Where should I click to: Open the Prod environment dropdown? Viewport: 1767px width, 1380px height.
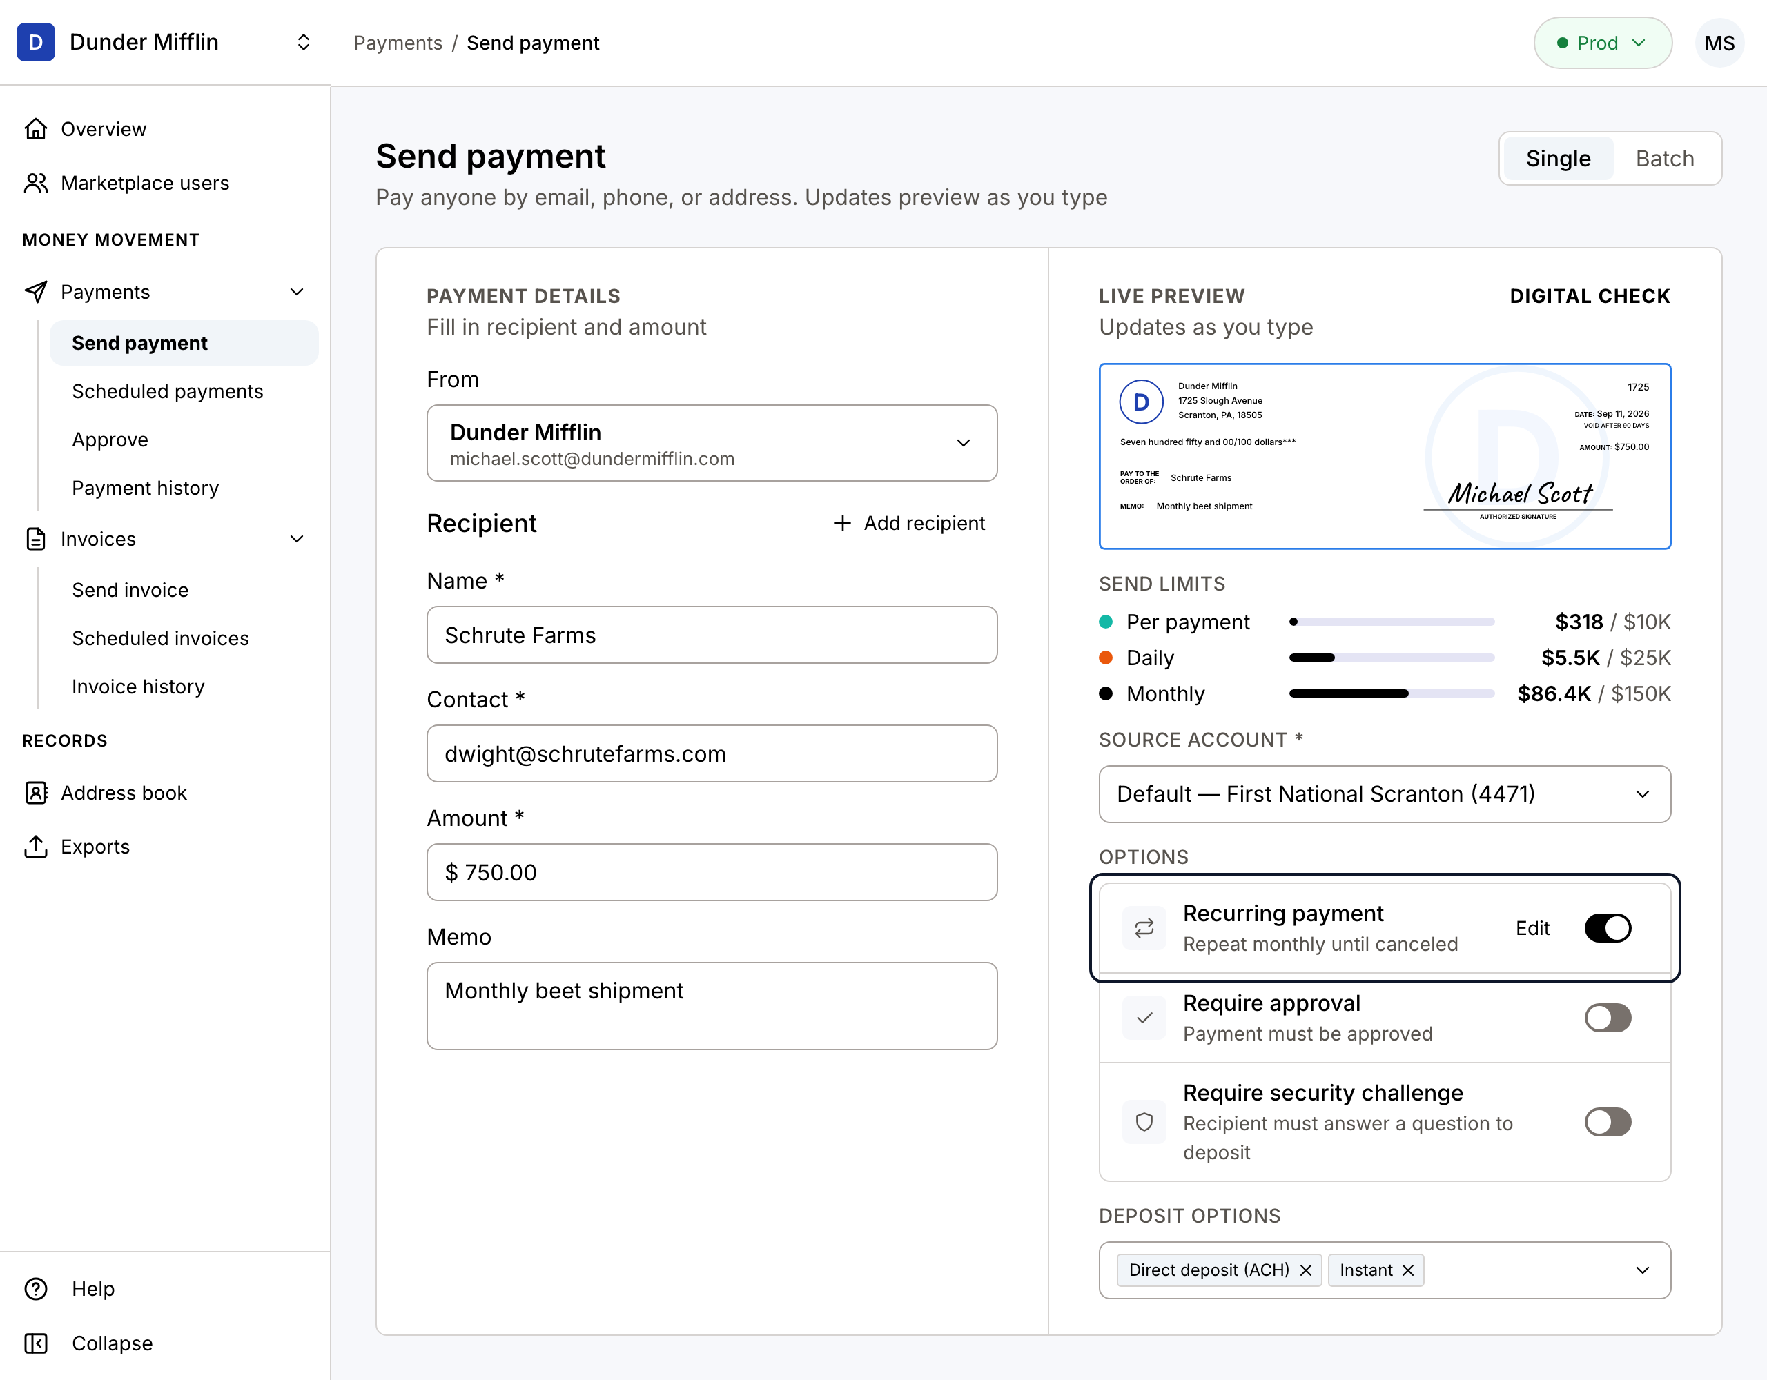point(1603,43)
